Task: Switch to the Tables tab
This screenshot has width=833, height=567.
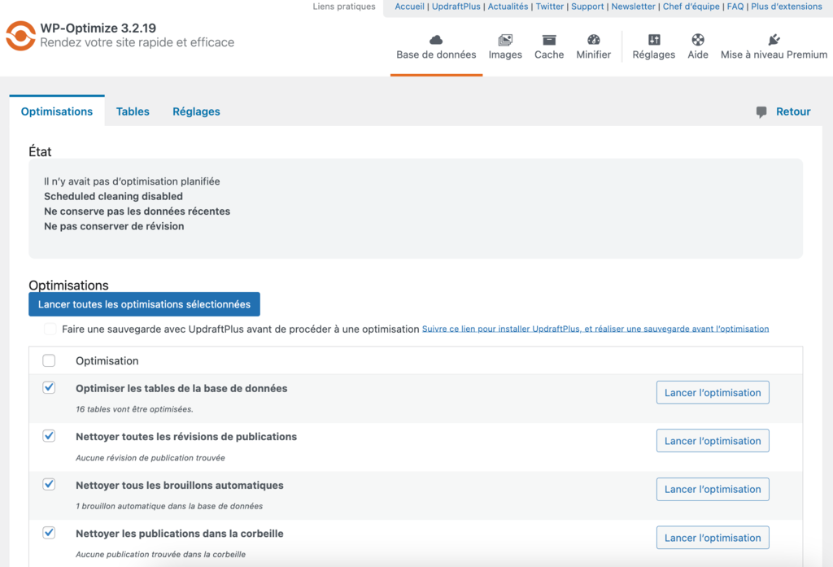Action: [133, 111]
